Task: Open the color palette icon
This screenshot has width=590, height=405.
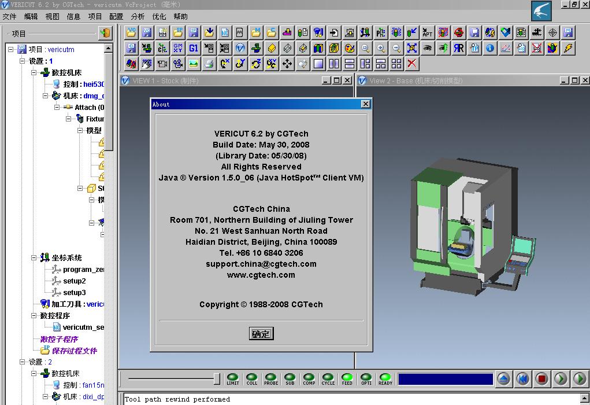Action: coord(350,48)
